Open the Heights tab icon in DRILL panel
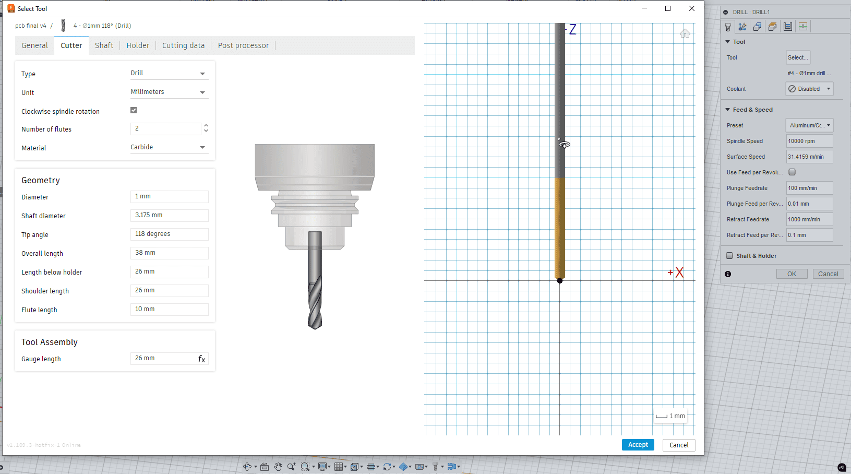This screenshot has height=474, width=851. click(773, 27)
